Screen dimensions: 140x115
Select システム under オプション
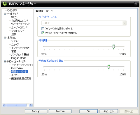coord(15,41)
